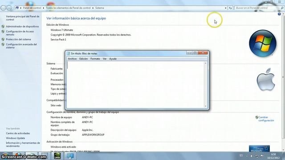Minimize the Bloc de notas window
This screenshot has width=285, height=160.
pos(189,53)
